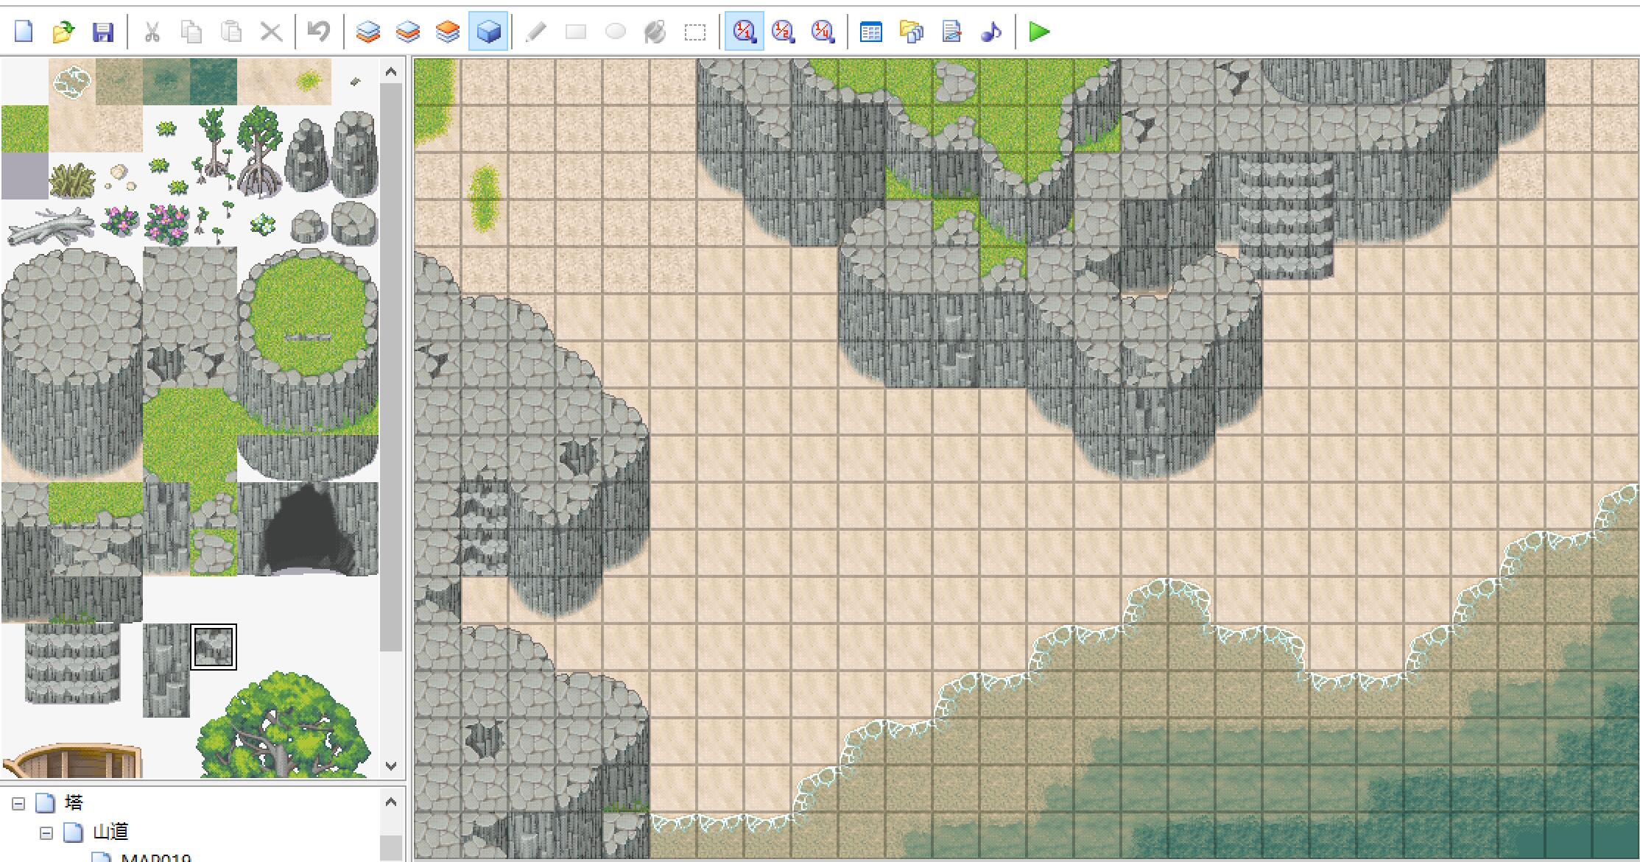
Task: Click the tileset palette scrollbar thumb
Action: [391, 368]
